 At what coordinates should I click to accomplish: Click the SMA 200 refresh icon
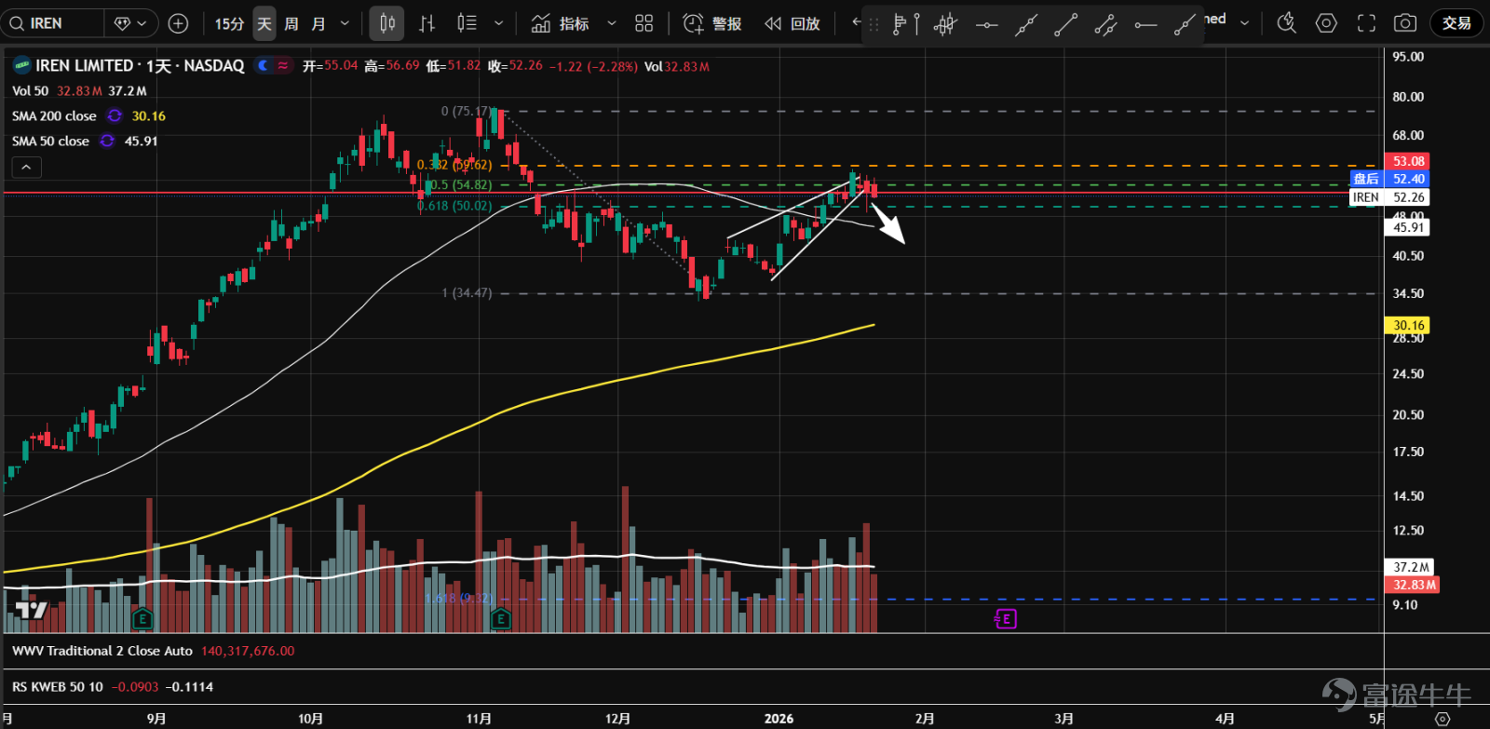115,116
